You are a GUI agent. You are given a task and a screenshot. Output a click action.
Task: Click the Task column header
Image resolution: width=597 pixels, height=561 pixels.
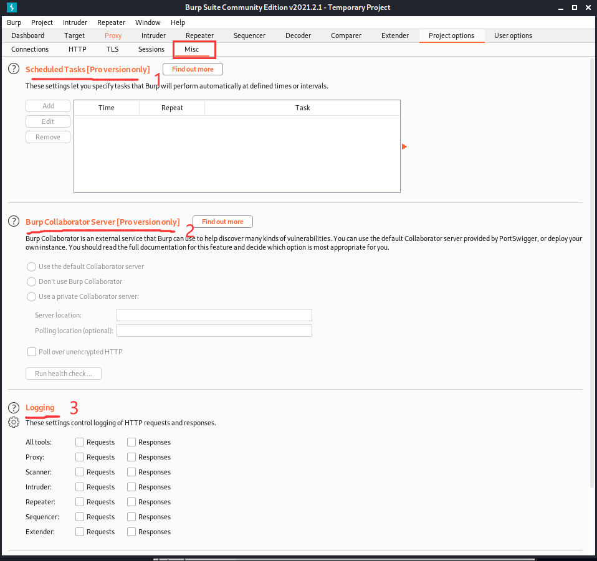(303, 108)
